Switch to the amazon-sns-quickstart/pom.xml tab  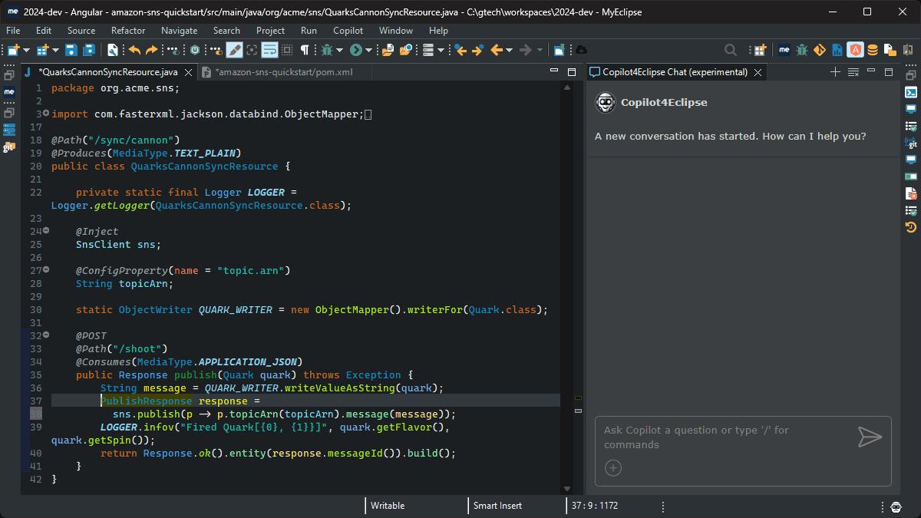pyautogui.click(x=284, y=72)
